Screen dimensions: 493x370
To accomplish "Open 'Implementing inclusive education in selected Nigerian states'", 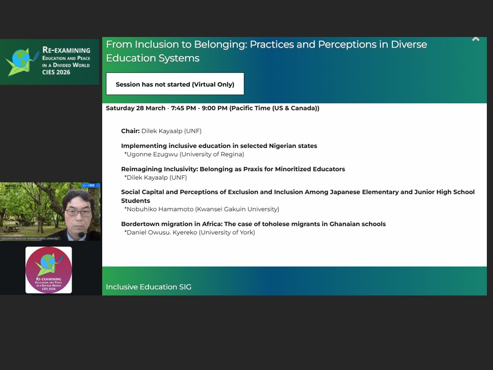I will tap(219, 146).
